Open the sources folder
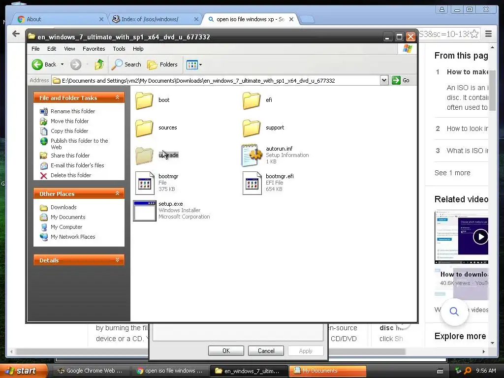 tap(144, 127)
